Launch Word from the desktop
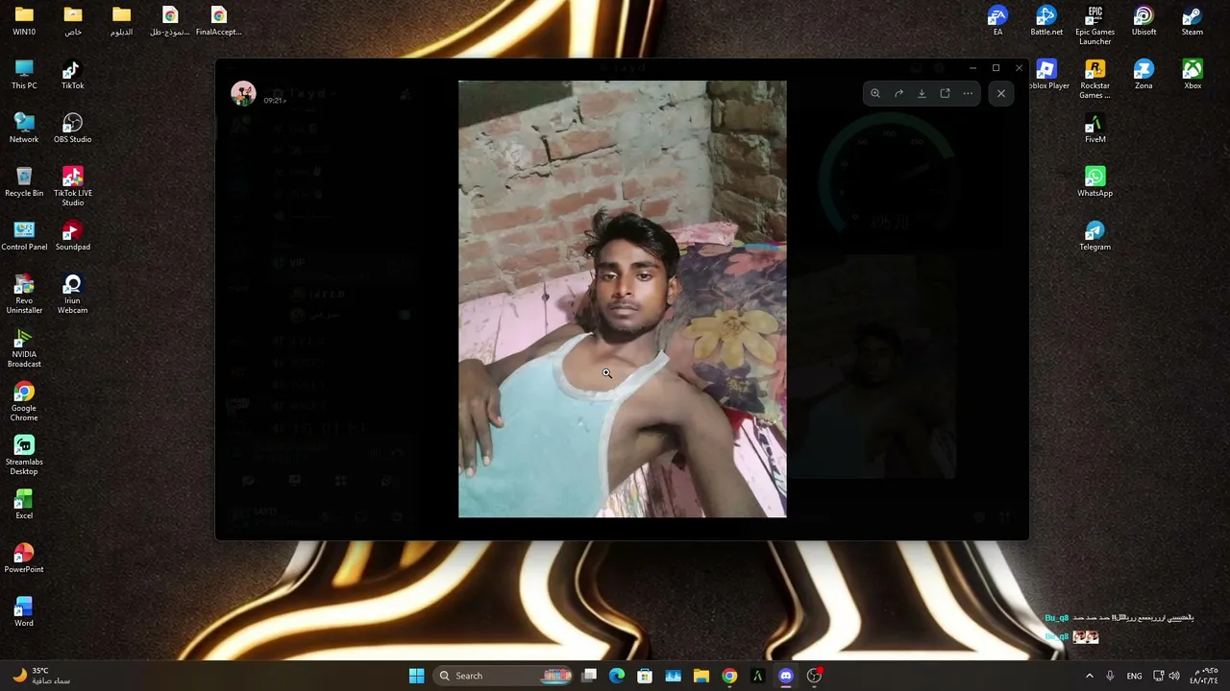The height and width of the screenshot is (691, 1230). [x=24, y=612]
